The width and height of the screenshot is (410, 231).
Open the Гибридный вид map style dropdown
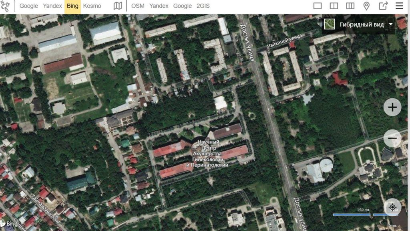[358, 24]
